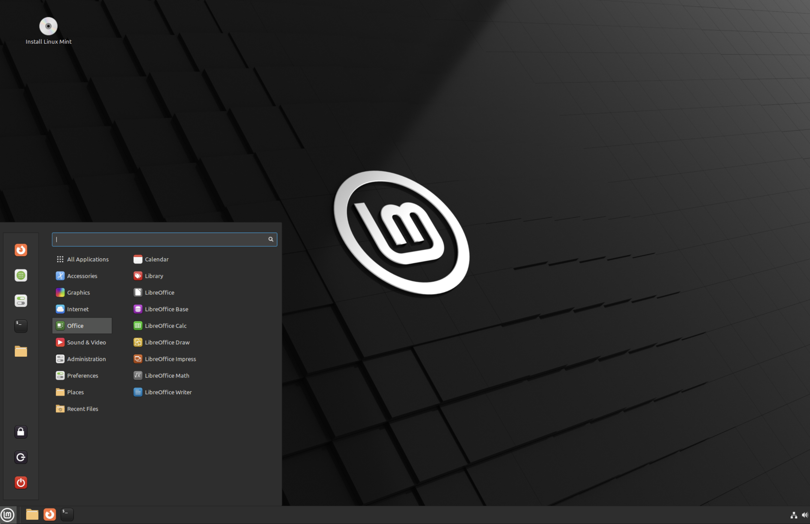Image resolution: width=810 pixels, height=524 pixels.
Task: Open Firefox from the menu sidebar
Action: [x=21, y=249]
